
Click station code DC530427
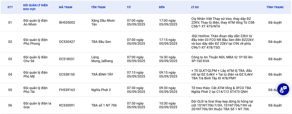tap(67, 42)
